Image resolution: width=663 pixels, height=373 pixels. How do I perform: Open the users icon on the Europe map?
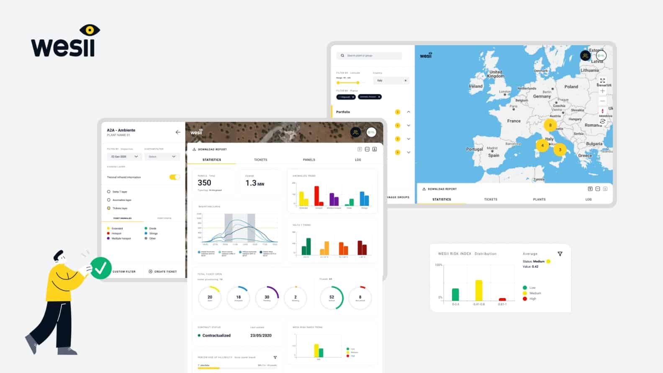[585, 55]
